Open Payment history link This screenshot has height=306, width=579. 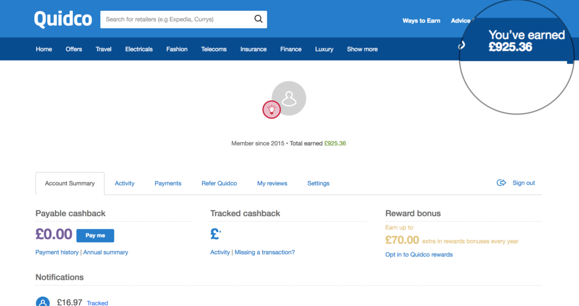(x=57, y=252)
